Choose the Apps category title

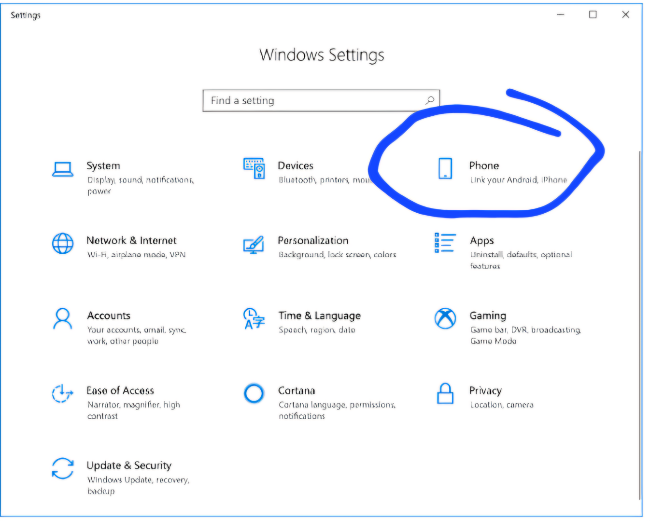click(482, 241)
